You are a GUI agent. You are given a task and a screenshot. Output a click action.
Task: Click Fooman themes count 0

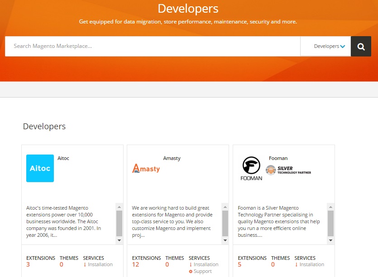click(x=273, y=264)
